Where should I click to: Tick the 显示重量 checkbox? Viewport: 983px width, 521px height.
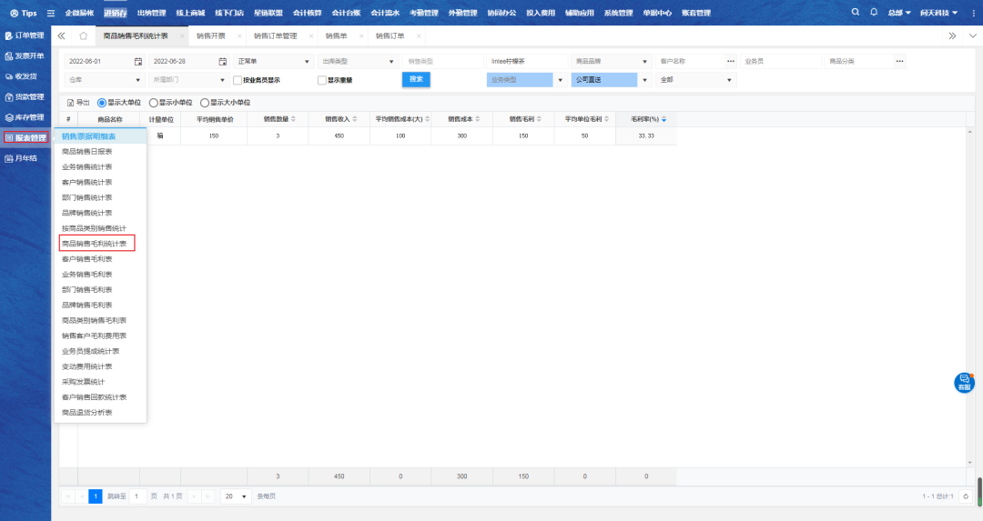(x=321, y=80)
